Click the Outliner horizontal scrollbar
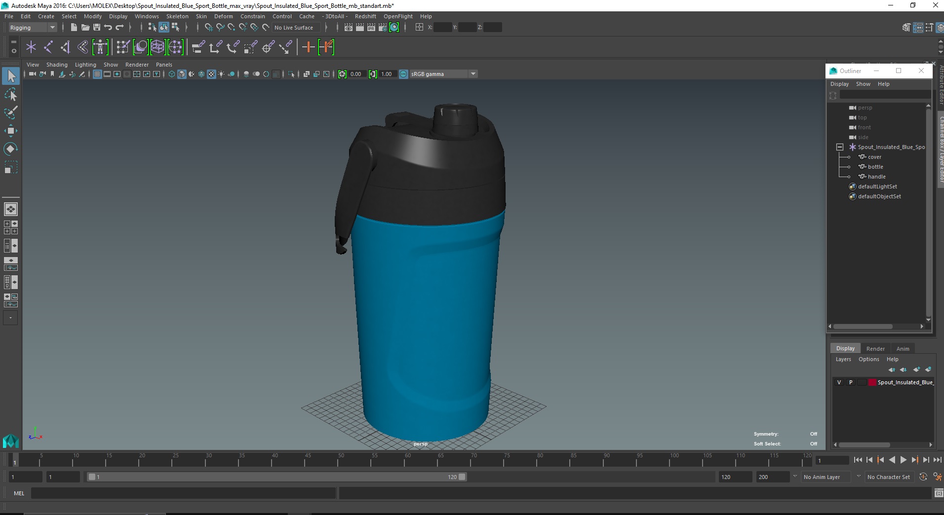 click(x=863, y=327)
